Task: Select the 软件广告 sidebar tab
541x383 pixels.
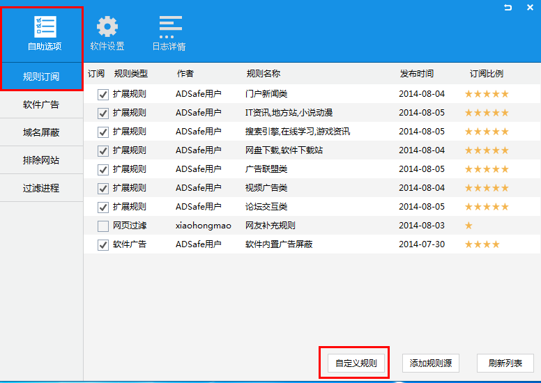Action: [x=41, y=104]
